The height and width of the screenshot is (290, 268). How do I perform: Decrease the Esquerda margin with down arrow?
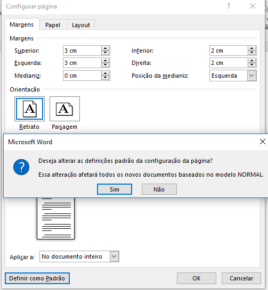point(105,65)
